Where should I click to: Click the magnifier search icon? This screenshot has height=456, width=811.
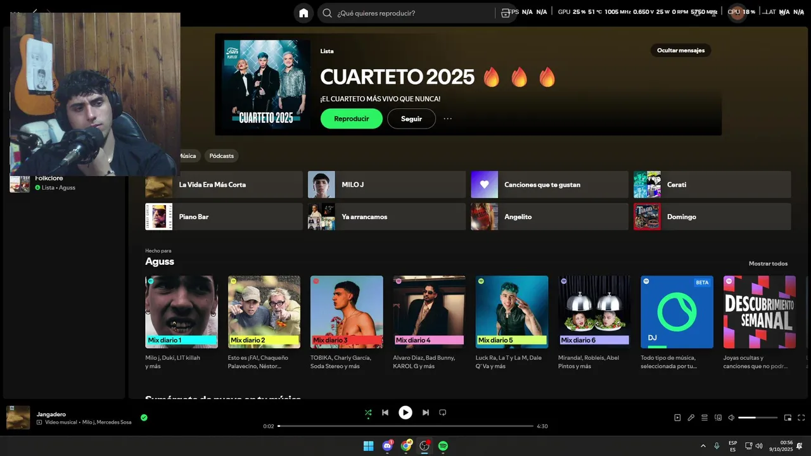click(x=327, y=13)
